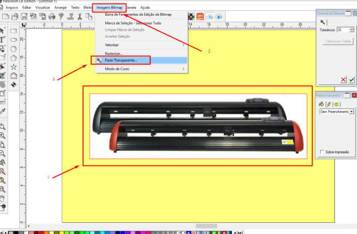Select the Eyedropper tool
The height and width of the screenshot is (234, 357).
[x=3, y=111]
